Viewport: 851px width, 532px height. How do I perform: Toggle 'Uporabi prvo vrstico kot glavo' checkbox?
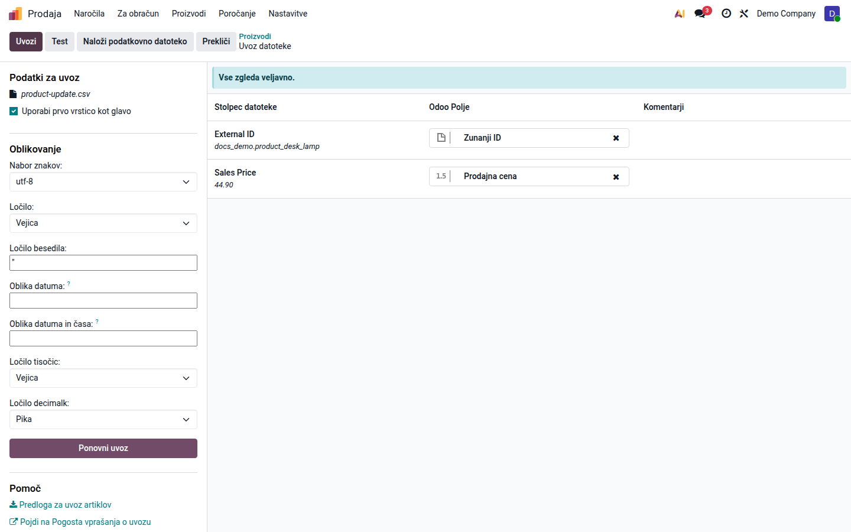[14, 111]
